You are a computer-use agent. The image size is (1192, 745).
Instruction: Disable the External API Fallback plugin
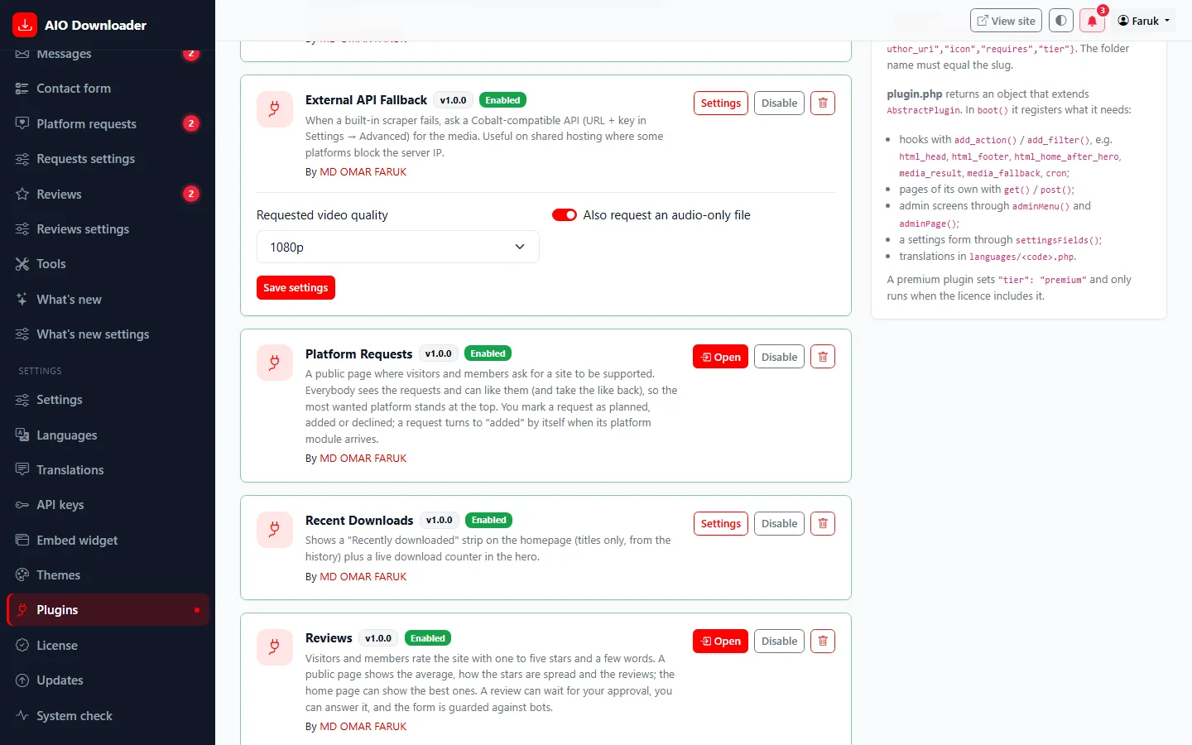(779, 103)
